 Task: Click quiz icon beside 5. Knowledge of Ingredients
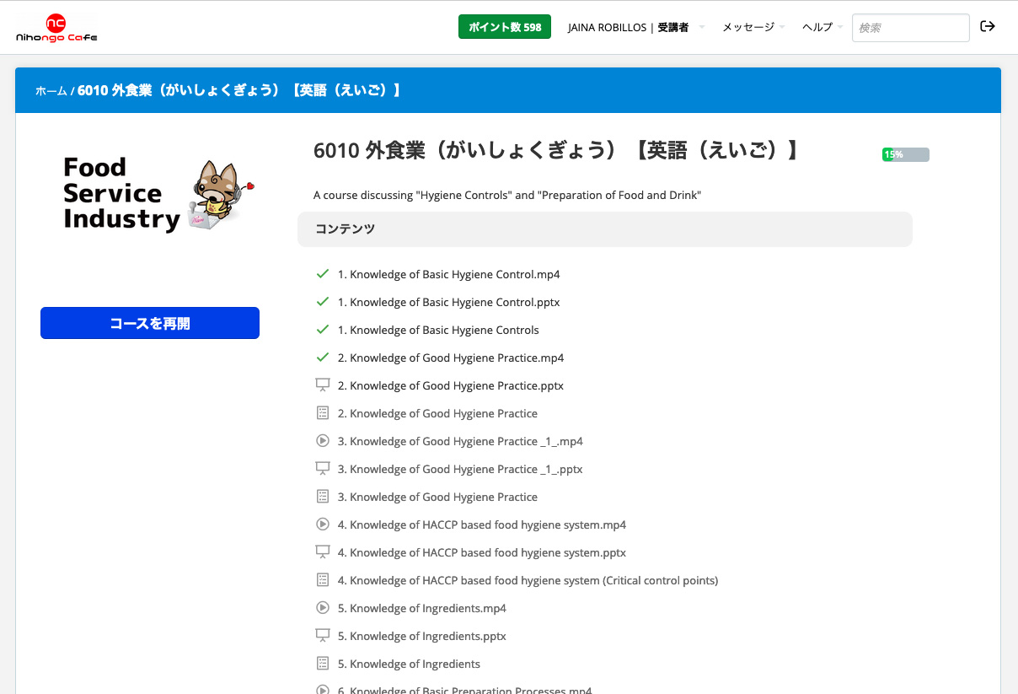tap(322, 664)
